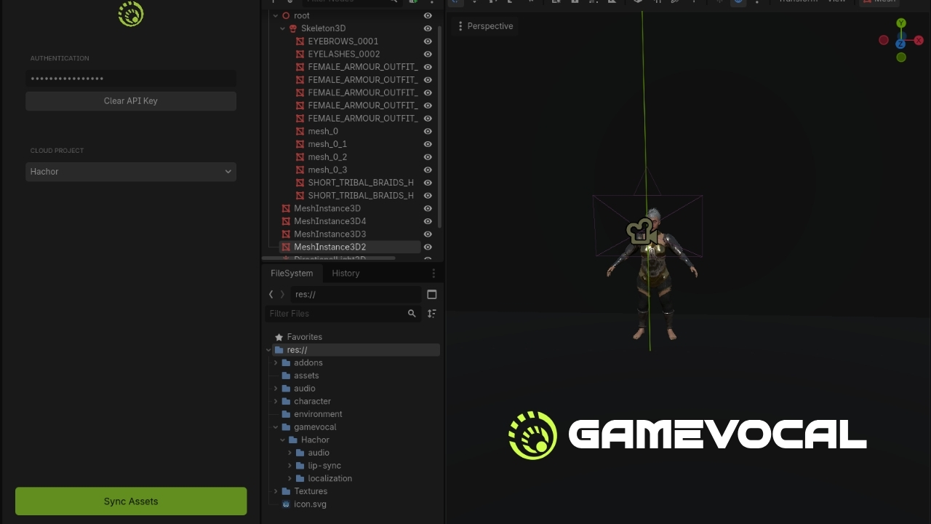Click the masked API key field
The width and height of the screenshot is (931, 524).
(131, 79)
